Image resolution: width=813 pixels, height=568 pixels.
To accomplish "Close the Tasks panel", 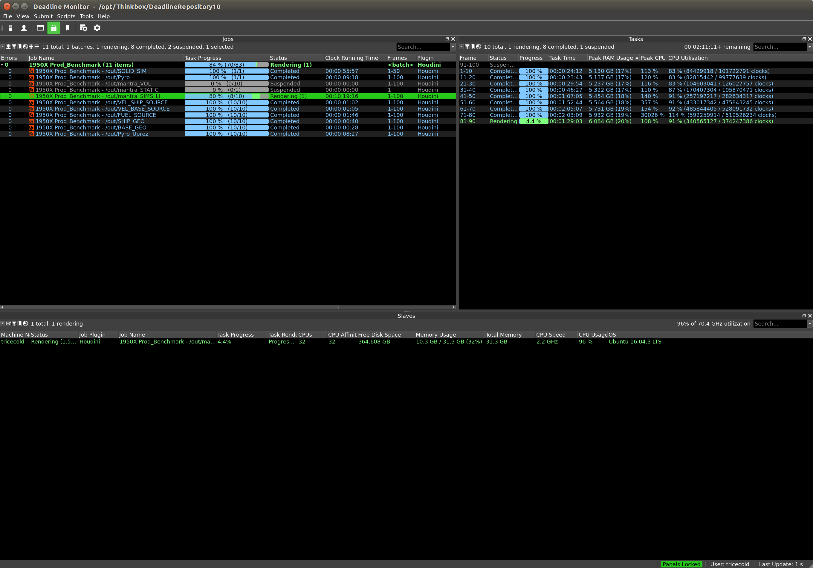I will (x=810, y=39).
